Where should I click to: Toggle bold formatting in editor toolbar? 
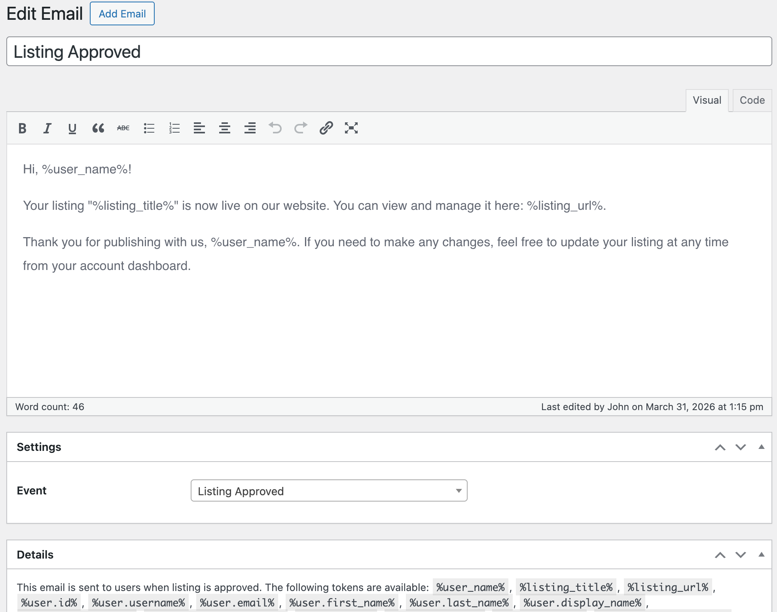tap(23, 128)
